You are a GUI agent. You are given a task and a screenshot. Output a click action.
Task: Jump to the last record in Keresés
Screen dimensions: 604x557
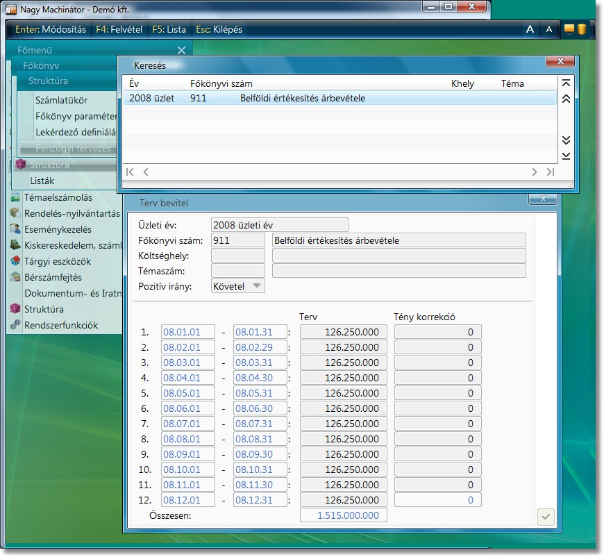point(566,156)
